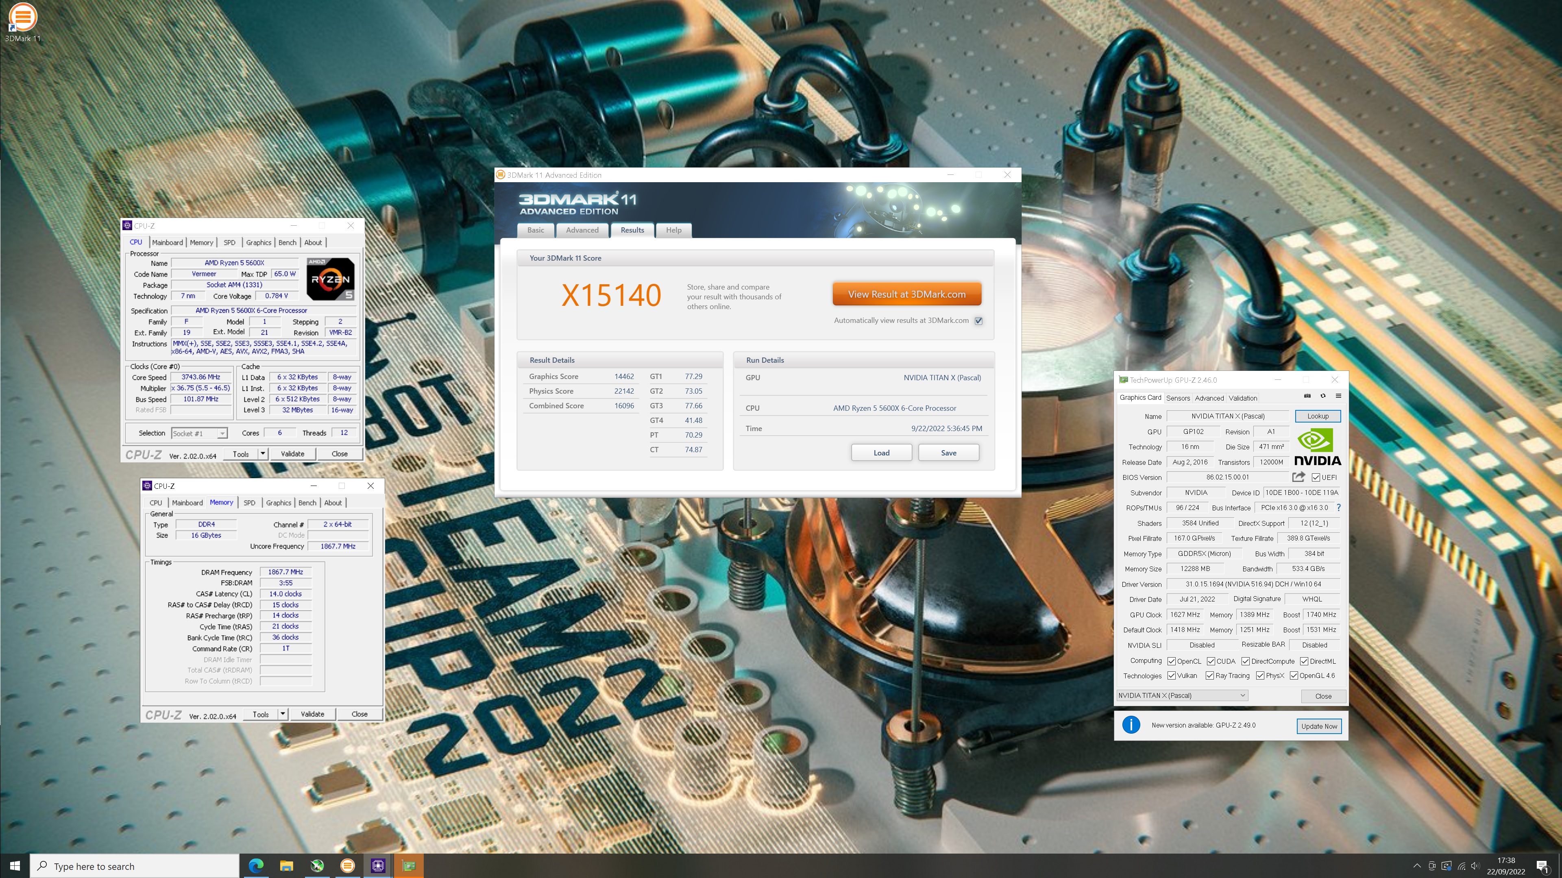Toggle the DirectCompute checkbox
This screenshot has width=1562, height=878.
(1245, 661)
